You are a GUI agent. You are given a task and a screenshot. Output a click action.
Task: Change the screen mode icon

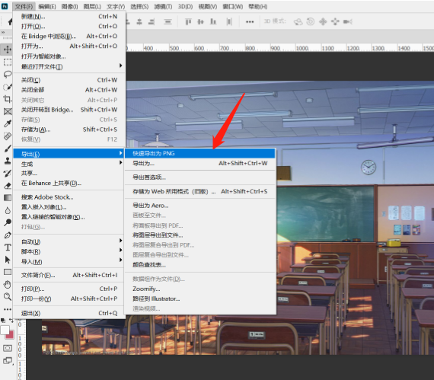click(7, 361)
